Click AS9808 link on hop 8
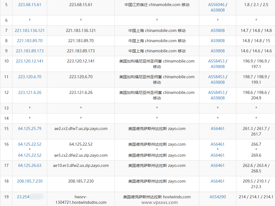 [x=218, y=41]
